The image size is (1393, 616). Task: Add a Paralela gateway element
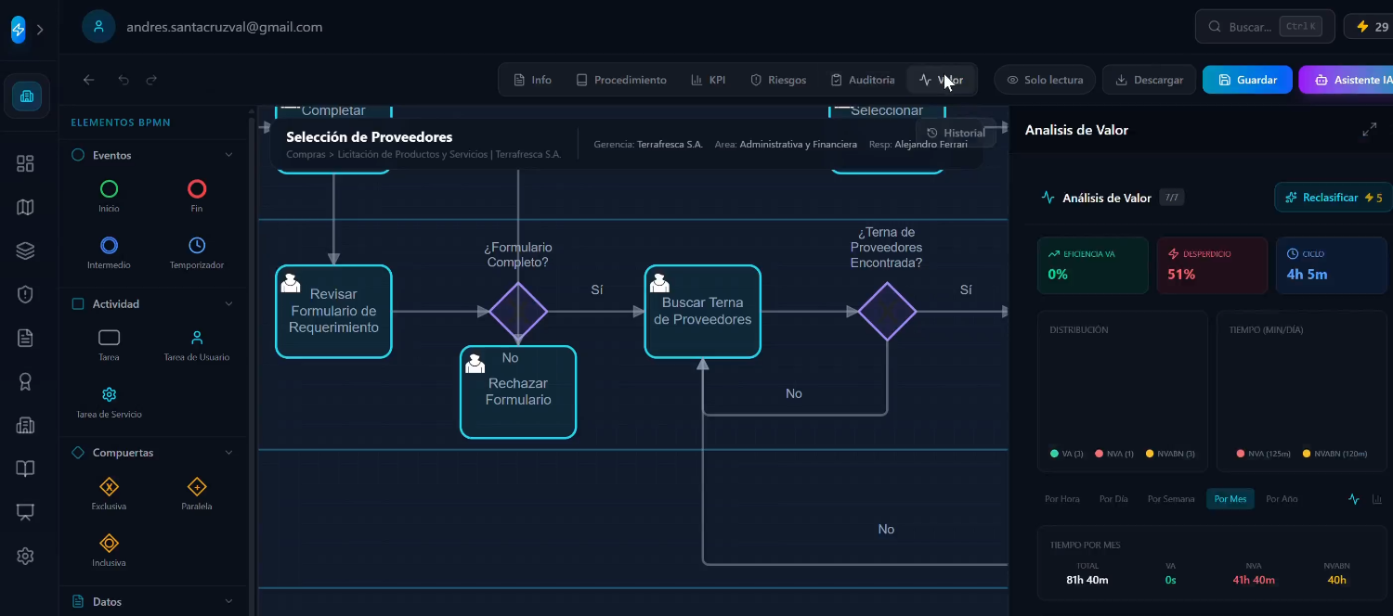[197, 494]
